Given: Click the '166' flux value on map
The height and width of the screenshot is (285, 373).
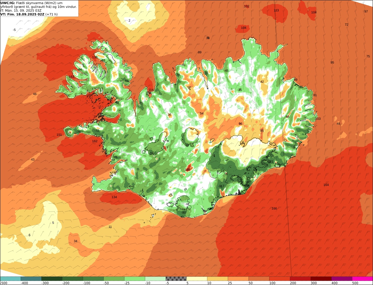Looking at the screenshot, I should 274,208.
